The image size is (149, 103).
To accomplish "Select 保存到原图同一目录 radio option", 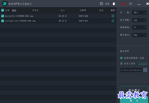I will (121, 58).
